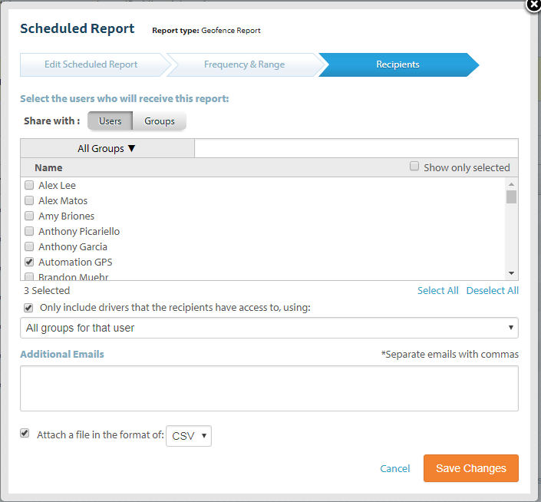Click the Cancel link
541x502 pixels.
coord(395,468)
